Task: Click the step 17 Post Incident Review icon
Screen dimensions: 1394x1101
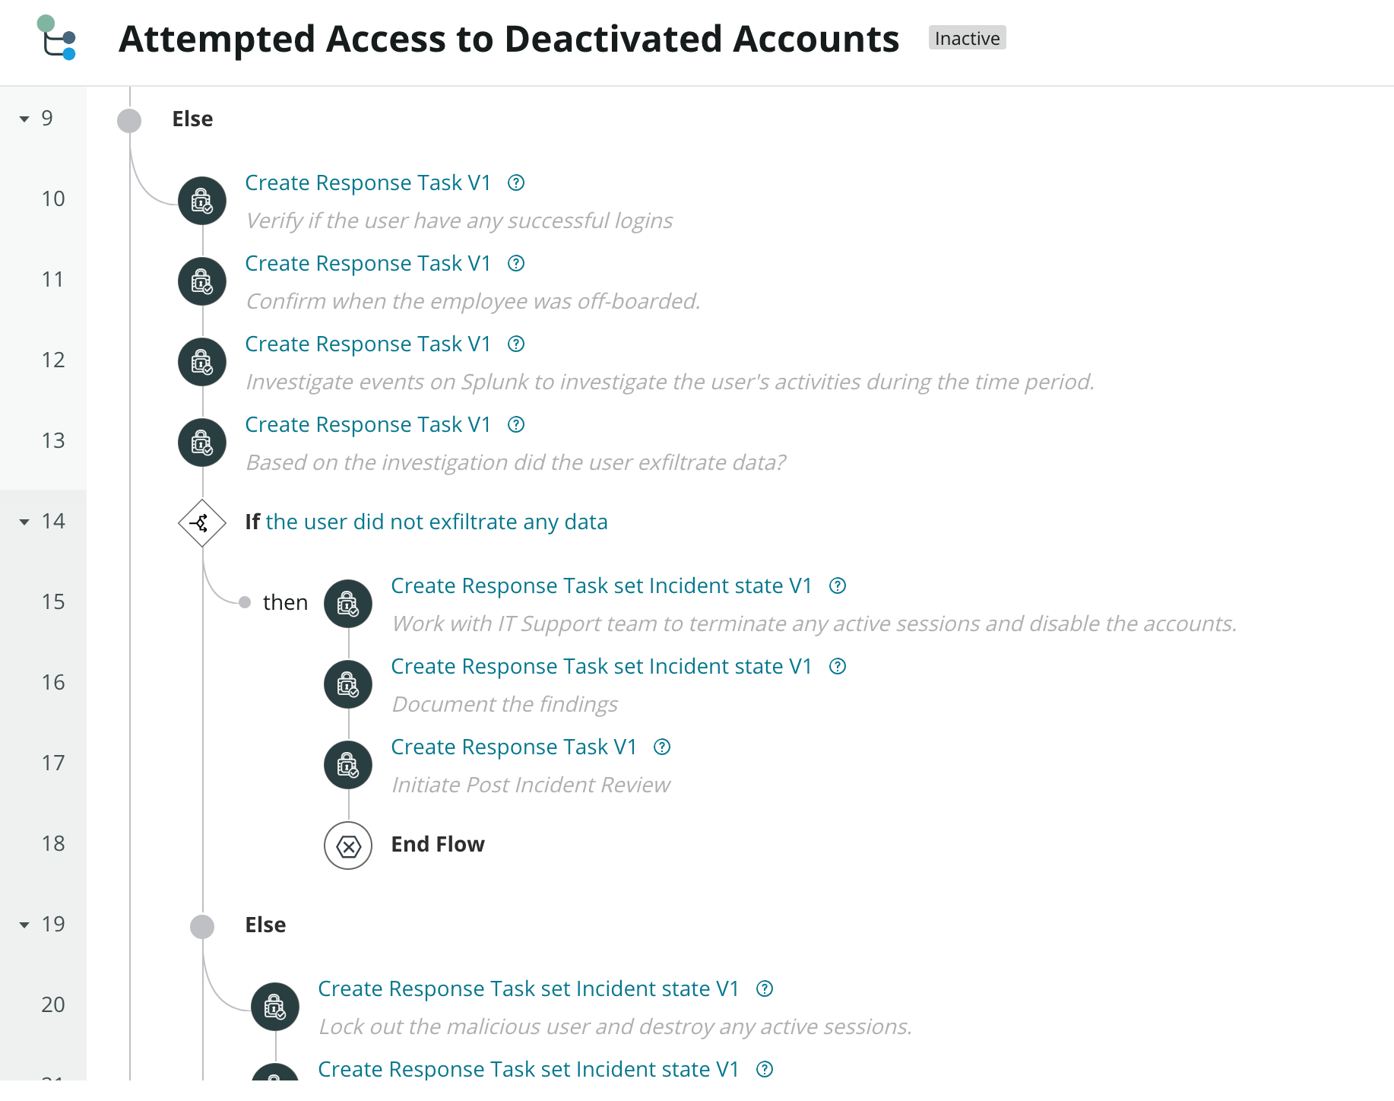Action: pos(348,765)
